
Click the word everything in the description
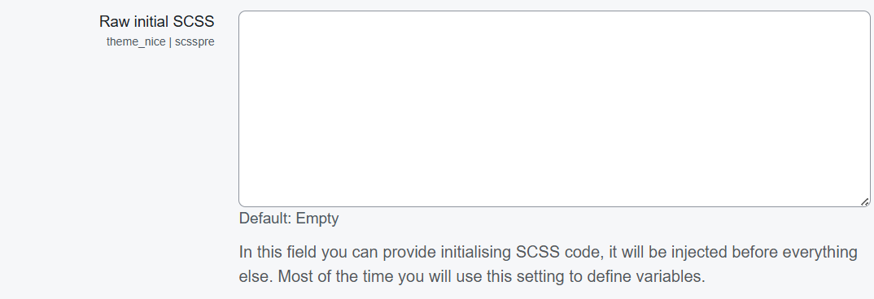820,252
